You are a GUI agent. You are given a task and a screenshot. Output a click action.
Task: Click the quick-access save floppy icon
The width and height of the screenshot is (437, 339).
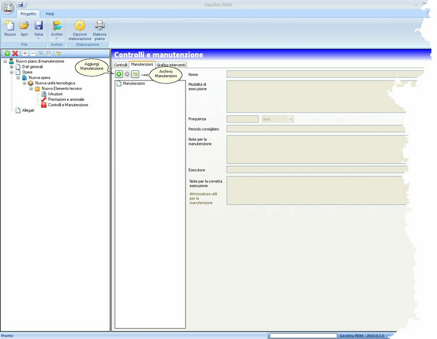coord(21,5)
